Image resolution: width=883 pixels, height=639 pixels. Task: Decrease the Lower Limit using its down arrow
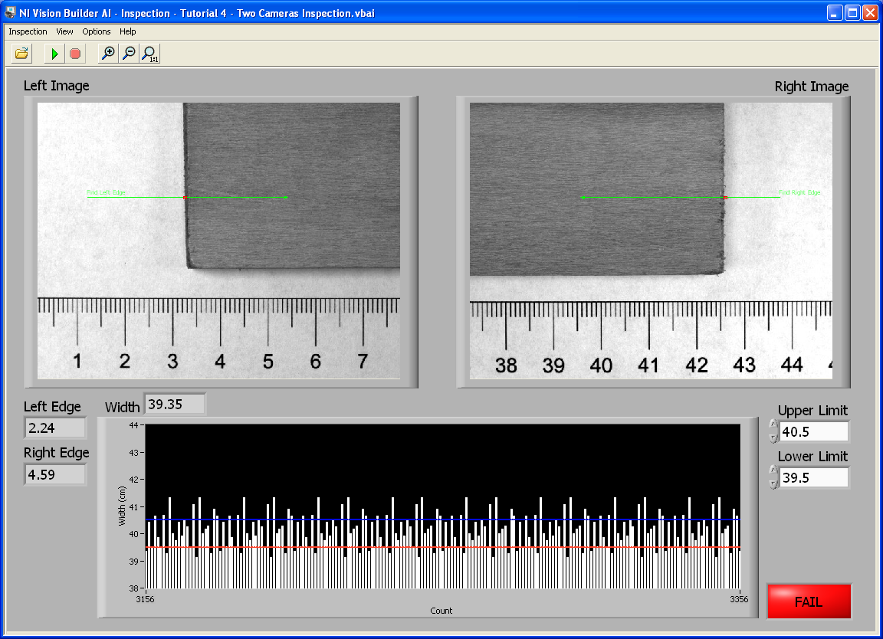(x=773, y=483)
